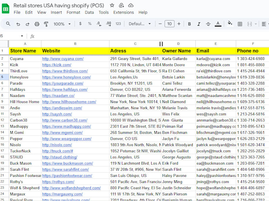Open the zoom 100% dropdown
Image resolution: width=269 pixels, height=201 pixels.
point(62,24)
